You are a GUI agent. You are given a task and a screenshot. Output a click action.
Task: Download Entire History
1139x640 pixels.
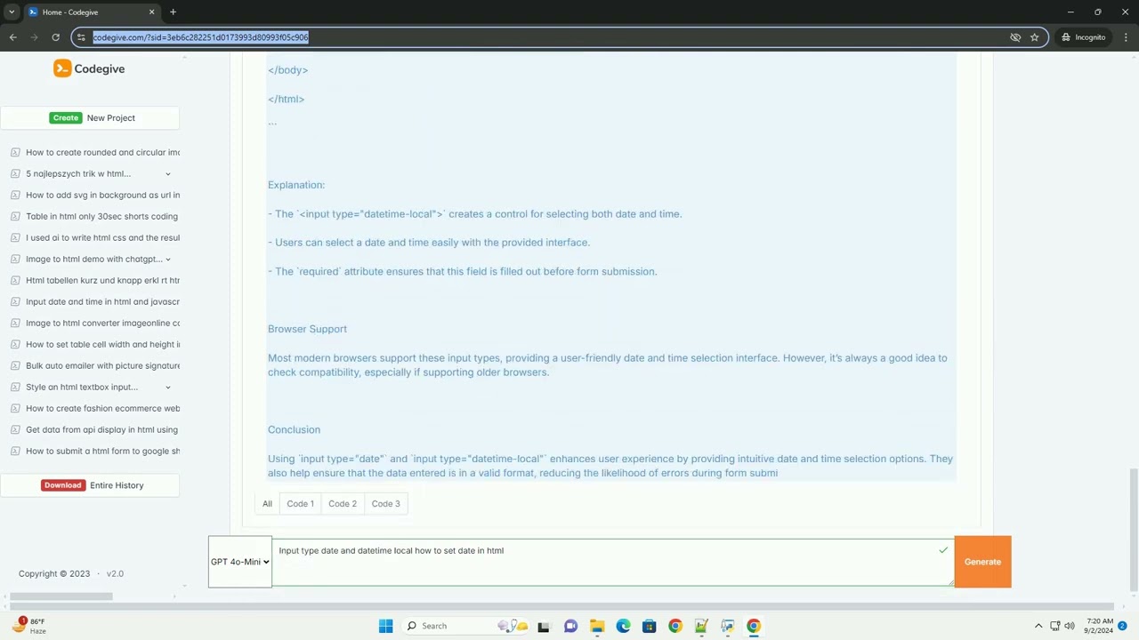[90, 485]
